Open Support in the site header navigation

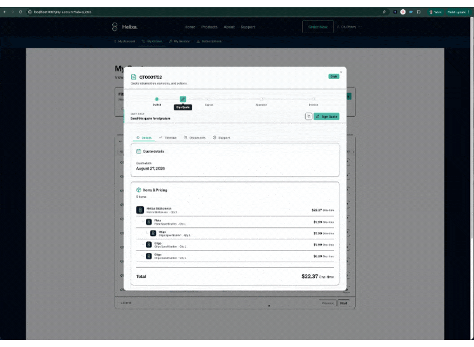(248, 27)
